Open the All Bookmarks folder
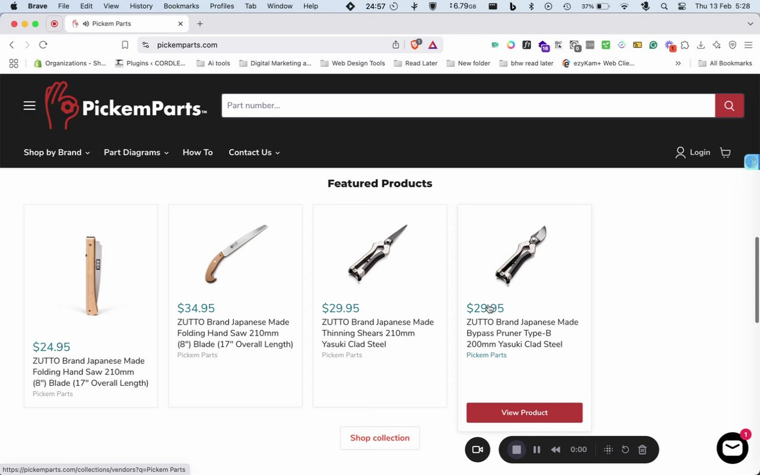The width and height of the screenshot is (760, 475). pyautogui.click(x=725, y=63)
